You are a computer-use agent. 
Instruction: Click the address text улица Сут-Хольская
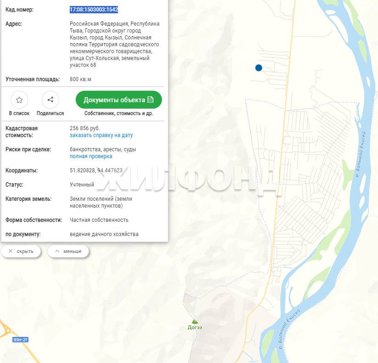(94, 58)
